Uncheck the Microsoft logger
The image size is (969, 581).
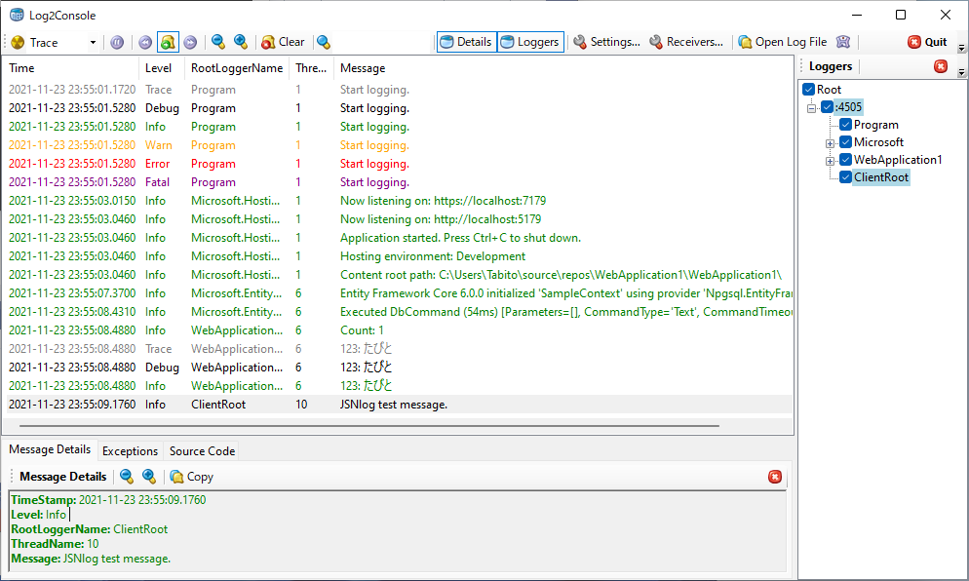click(x=846, y=141)
